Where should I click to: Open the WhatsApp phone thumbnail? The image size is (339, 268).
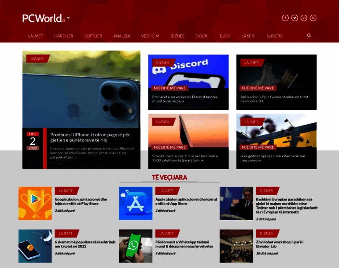pos(136,246)
